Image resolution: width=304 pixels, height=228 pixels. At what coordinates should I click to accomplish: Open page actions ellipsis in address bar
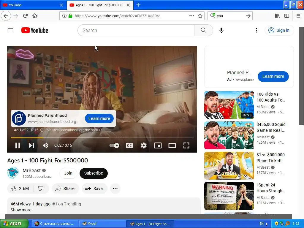click(x=192, y=16)
